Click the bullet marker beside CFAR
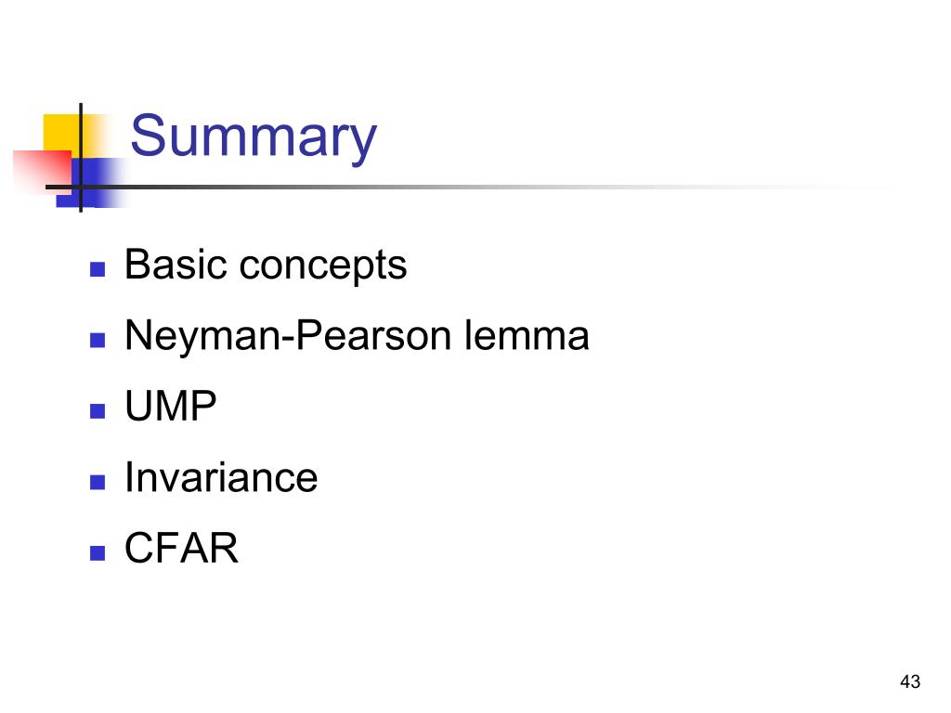951x713 pixels. 97,553
